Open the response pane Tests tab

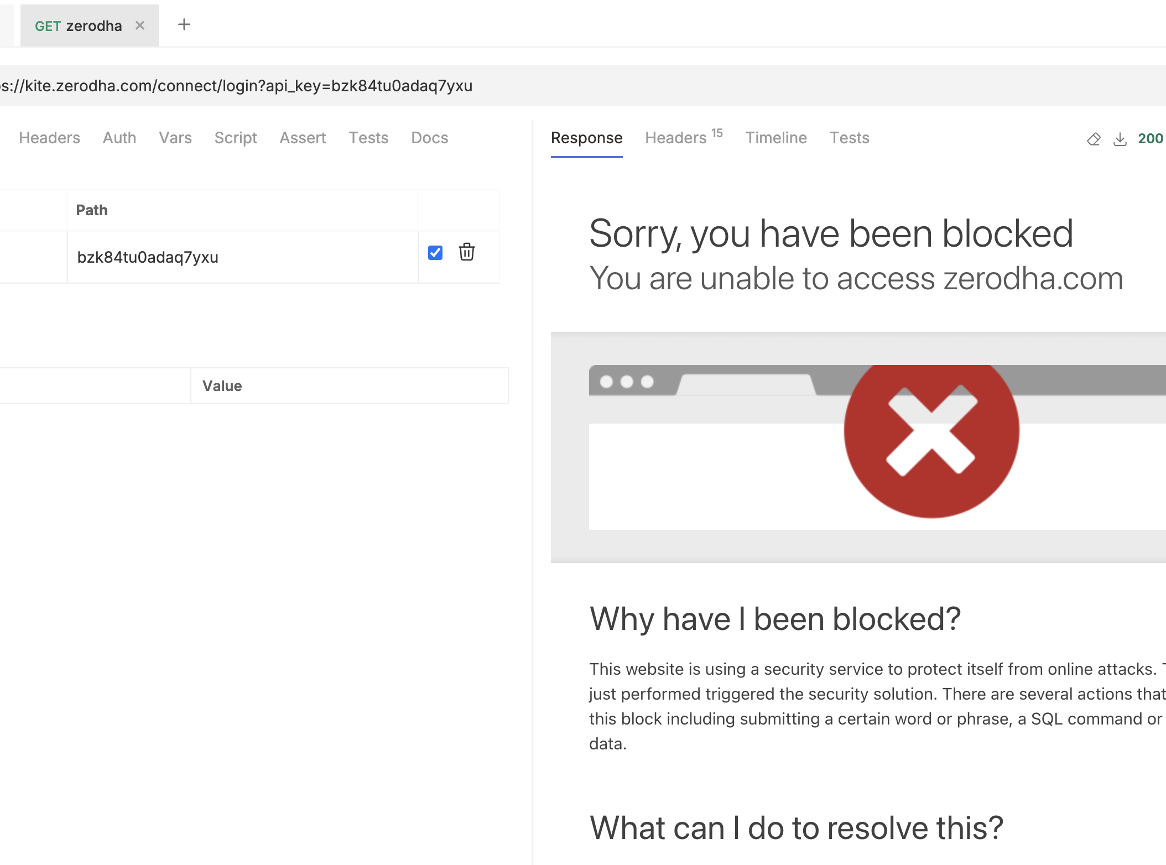(x=850, y=138)
